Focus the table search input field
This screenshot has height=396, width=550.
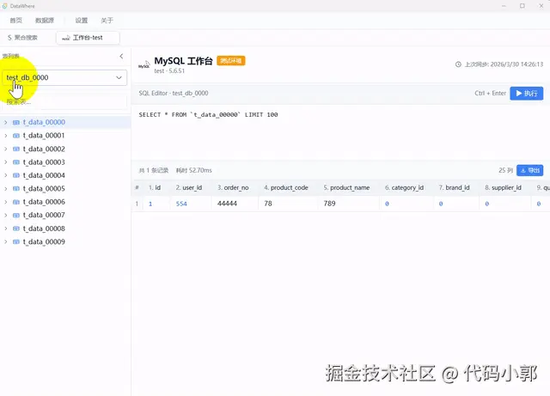(x=64, y=102)
